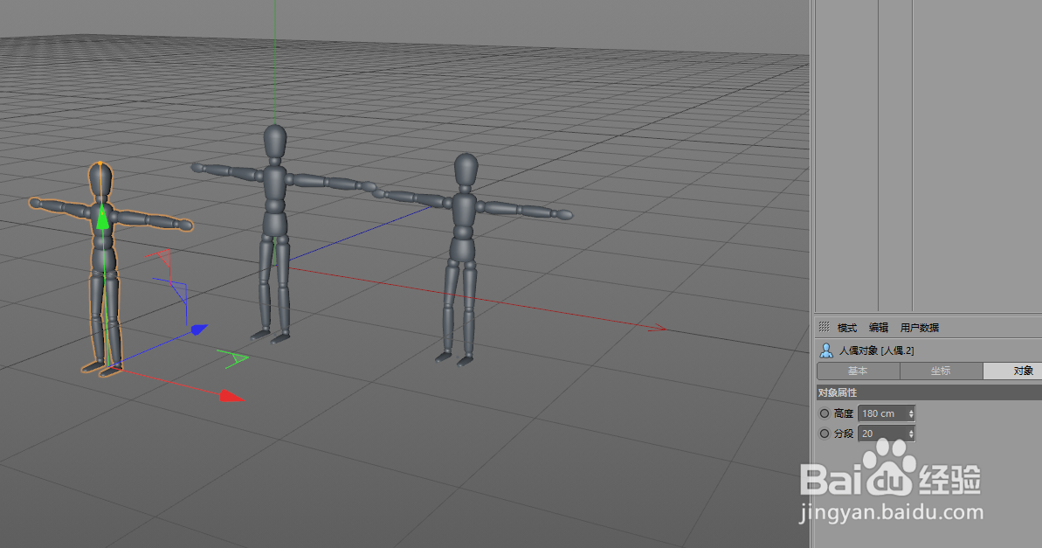Click the blue Z-axis move arrow

[x=198, y=329]
